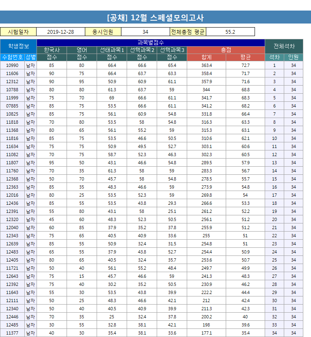Viewport: 311px width, 337px height.
Task: Select the '응시인원' label cell
Action: 103,32
